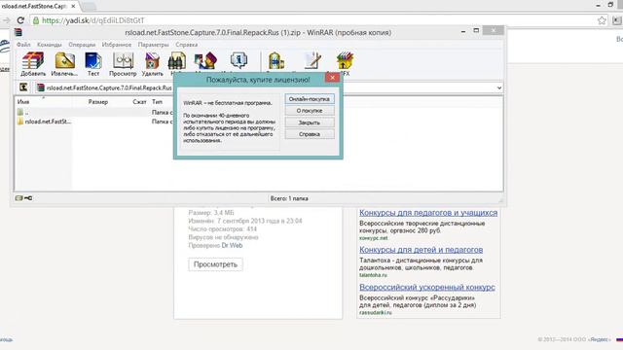Bookmark page with star icon
The width and height of the screenshot is (623, 350).
[602, 20]
